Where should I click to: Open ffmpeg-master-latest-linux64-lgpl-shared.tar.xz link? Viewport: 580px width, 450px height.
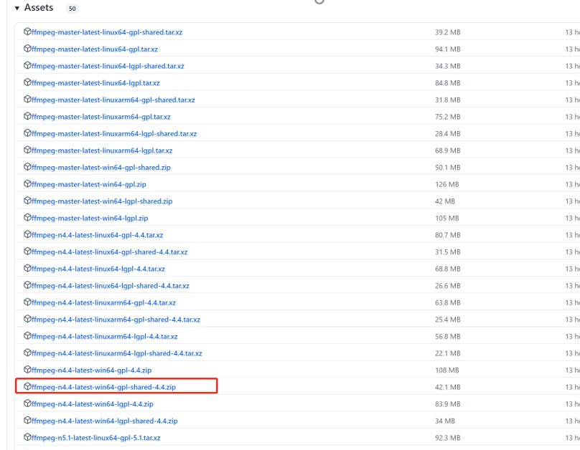point(108,66)
